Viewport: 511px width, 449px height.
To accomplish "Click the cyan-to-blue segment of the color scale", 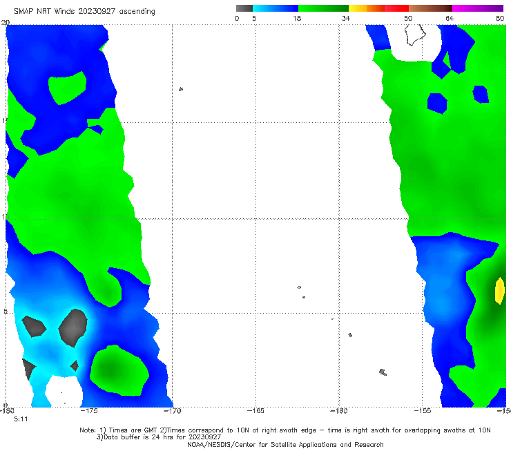I will [x=276, y=8].
